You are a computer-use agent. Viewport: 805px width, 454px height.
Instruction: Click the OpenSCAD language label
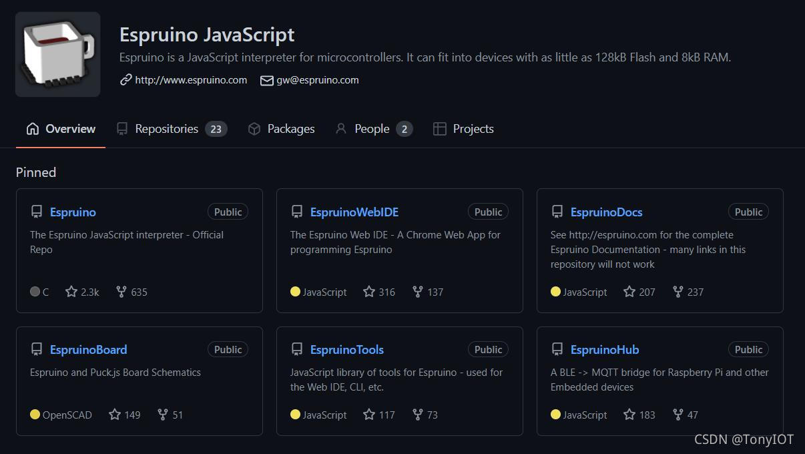(x=67, y=415)
